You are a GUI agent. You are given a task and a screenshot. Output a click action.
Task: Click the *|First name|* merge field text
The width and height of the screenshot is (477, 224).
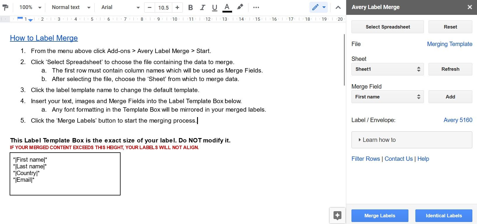tap(30, 160)
